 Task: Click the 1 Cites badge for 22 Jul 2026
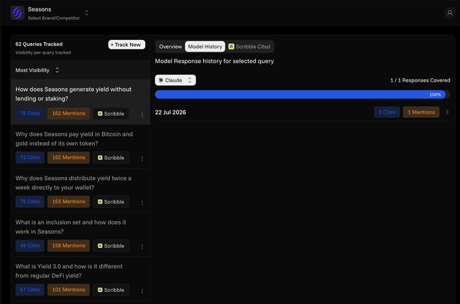click(x=387, y=112)
